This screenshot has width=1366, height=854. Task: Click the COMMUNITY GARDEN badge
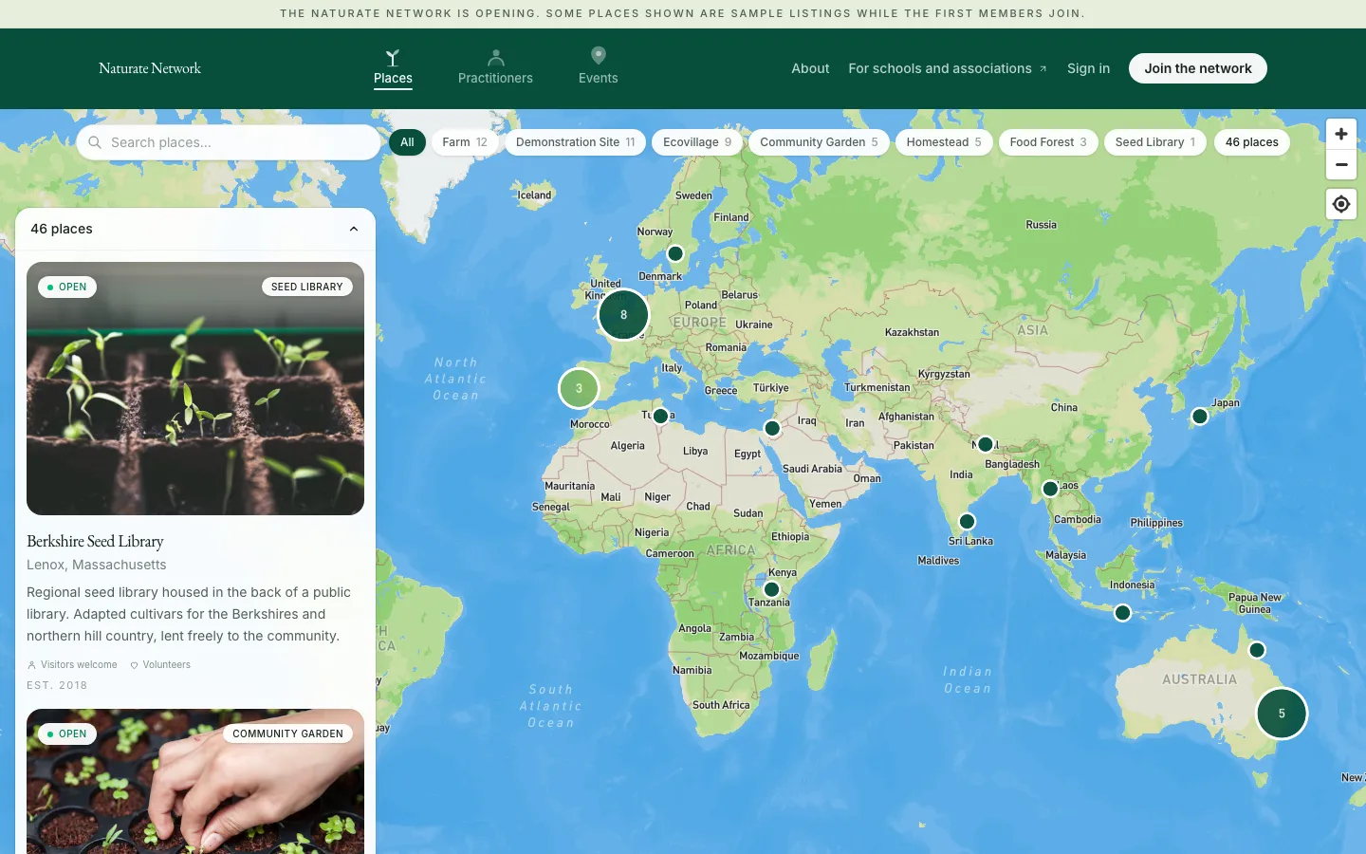(x=287, y=733)
